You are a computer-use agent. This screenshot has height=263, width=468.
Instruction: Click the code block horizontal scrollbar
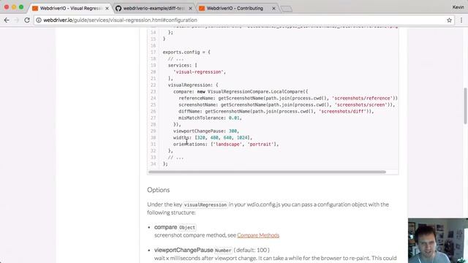[x=267, y=172]
